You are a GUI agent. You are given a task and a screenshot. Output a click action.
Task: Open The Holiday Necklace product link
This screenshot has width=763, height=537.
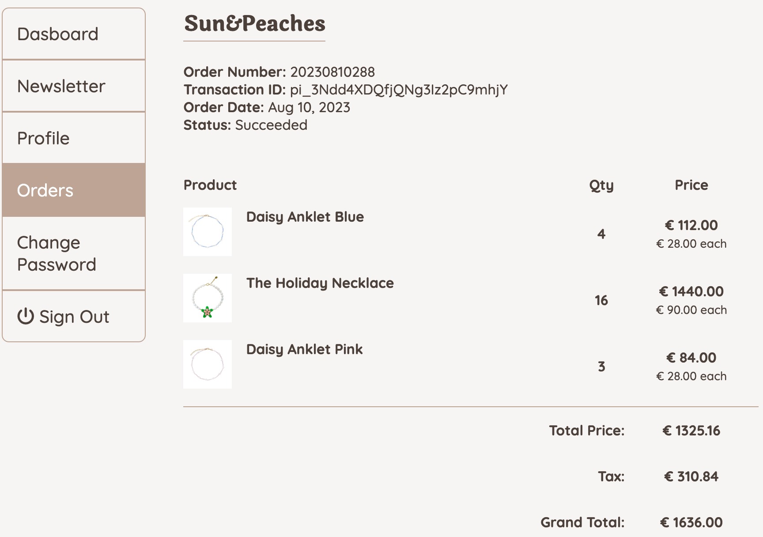point(320,283)
